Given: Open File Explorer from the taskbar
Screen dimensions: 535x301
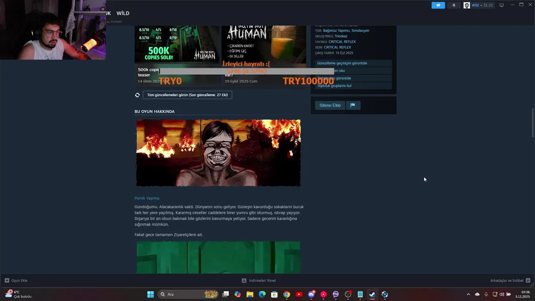Looking at the screenshot, I should [x=250, y=294].
